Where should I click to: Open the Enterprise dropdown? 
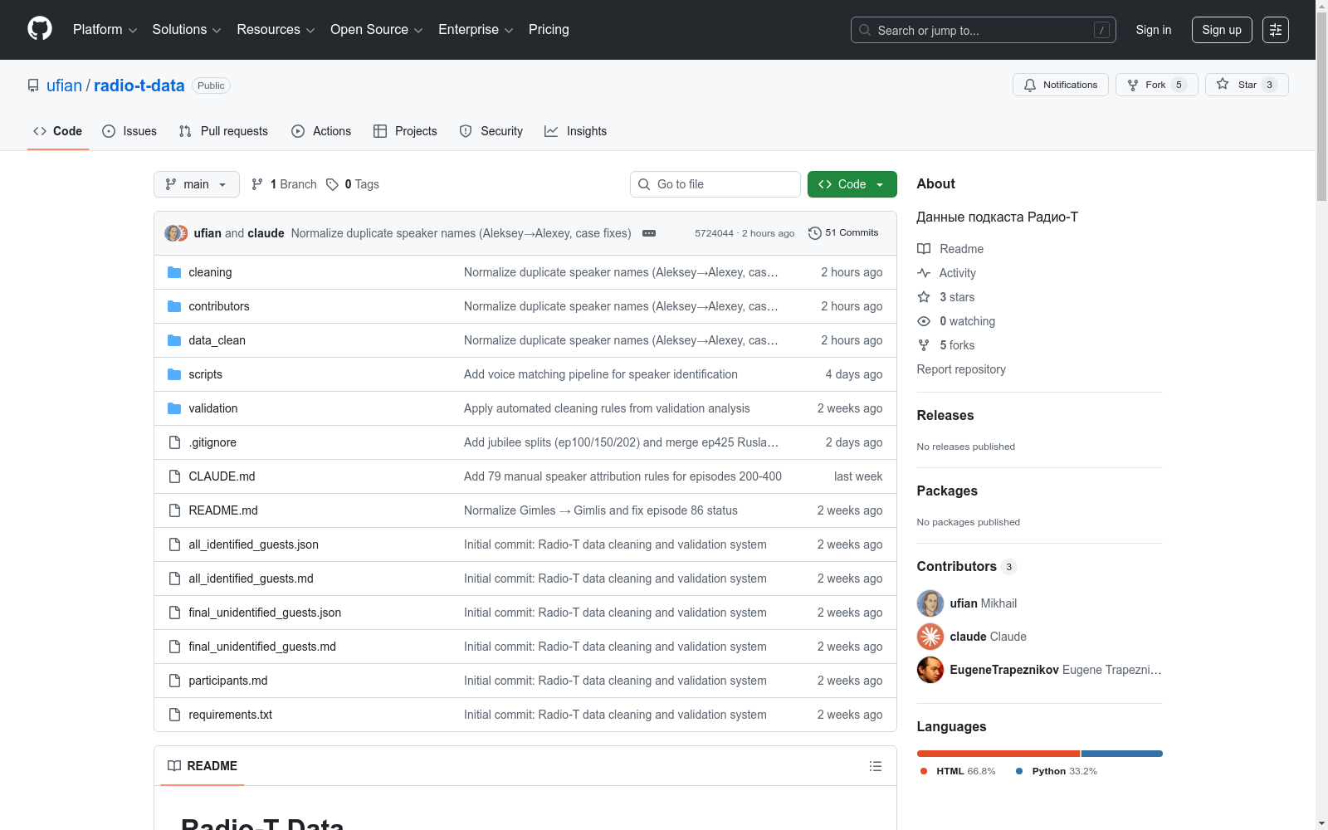coord(476,30)
